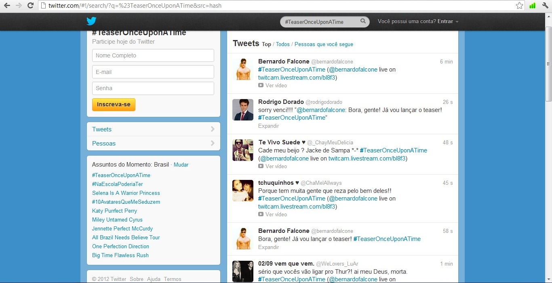Click the search magnifier icon
Viewport: 552px width, 283px height.
pos(363,21)
